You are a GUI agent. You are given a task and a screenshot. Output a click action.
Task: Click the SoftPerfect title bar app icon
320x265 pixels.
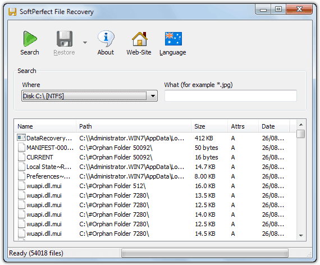click(x=12, y=12)
